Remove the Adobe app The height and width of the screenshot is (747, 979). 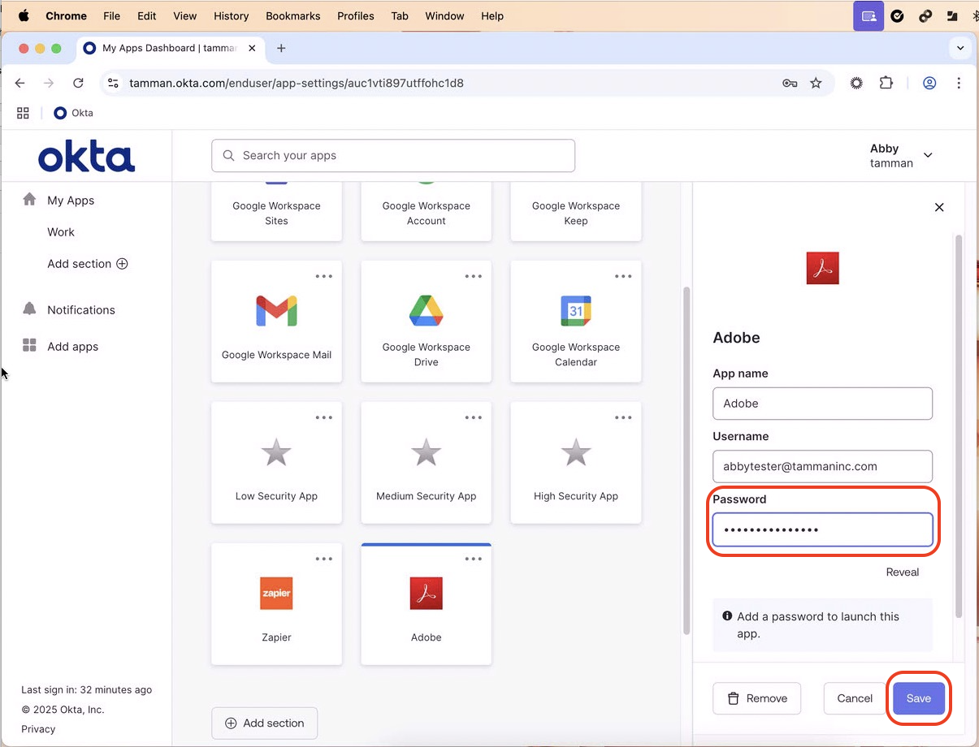(756, 698)
